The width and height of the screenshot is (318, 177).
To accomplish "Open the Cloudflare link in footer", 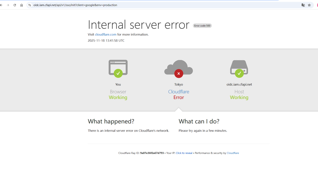I will (x=233, y=153).
